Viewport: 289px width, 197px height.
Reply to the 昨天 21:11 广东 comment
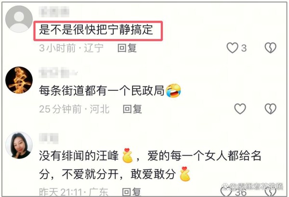tap(131, 192)
